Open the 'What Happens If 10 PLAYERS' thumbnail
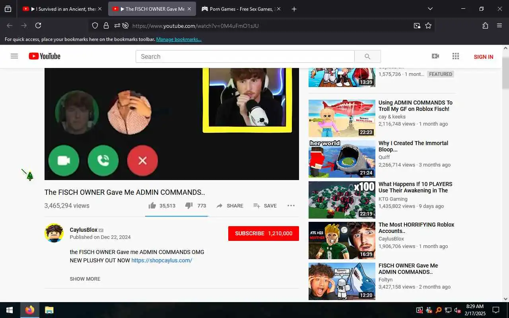 pos(342,200)
